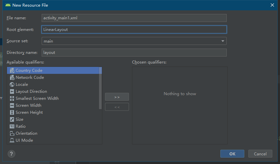The height and width of the screenshot is (164, 280).
Task: Add qualifier with the >> button
Action: point(117,97)
